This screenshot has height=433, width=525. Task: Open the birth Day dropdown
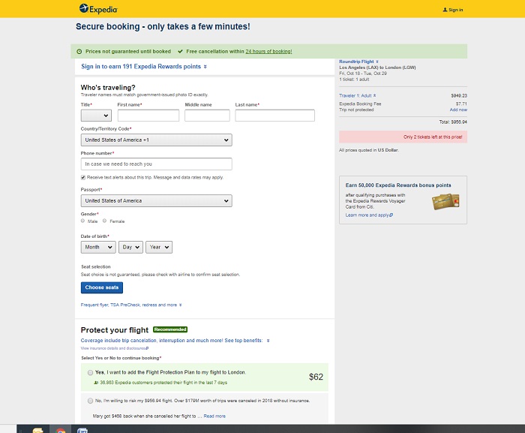click(x=130, y=248)
